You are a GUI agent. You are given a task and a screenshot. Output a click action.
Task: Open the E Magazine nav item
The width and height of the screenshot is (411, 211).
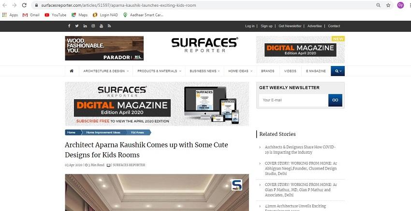pos(316,71)
